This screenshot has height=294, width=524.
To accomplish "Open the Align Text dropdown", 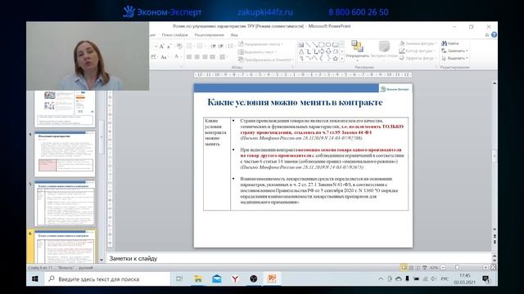I will pos(257,52).
